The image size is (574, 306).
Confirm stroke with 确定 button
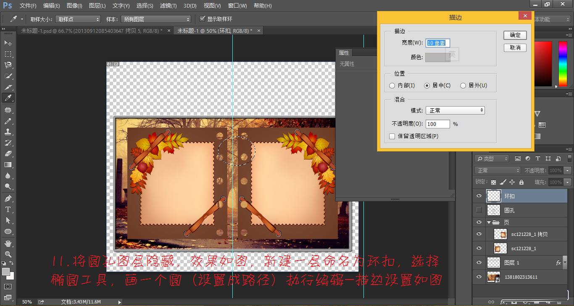point(515,35)
